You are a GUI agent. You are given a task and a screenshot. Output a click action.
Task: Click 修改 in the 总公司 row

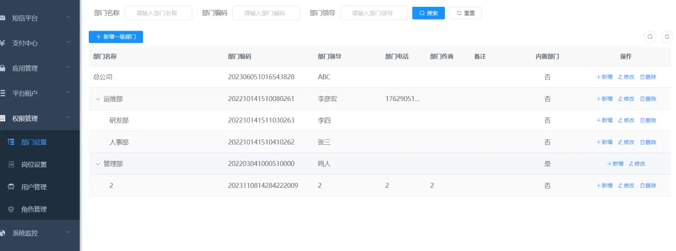coord(627,77)
